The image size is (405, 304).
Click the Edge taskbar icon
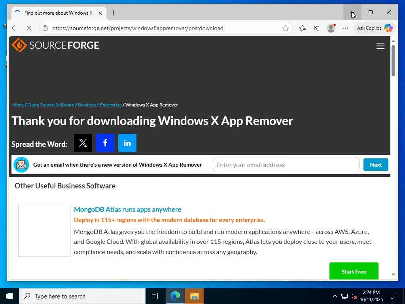[x=175, y=296]
